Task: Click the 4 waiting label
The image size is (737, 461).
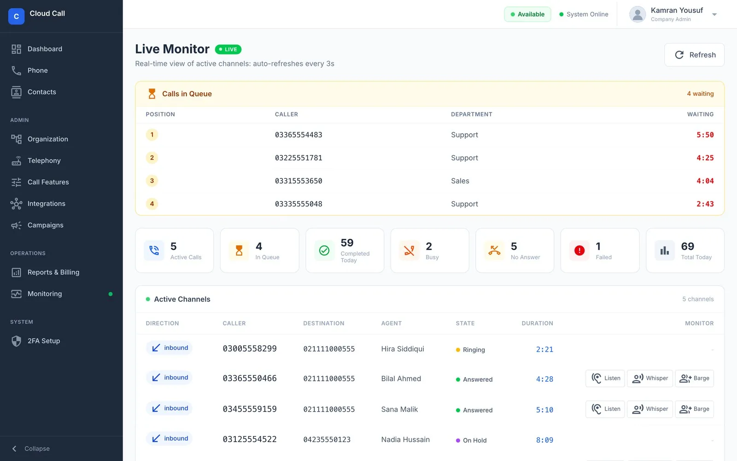Action: [x=700, y=94]
